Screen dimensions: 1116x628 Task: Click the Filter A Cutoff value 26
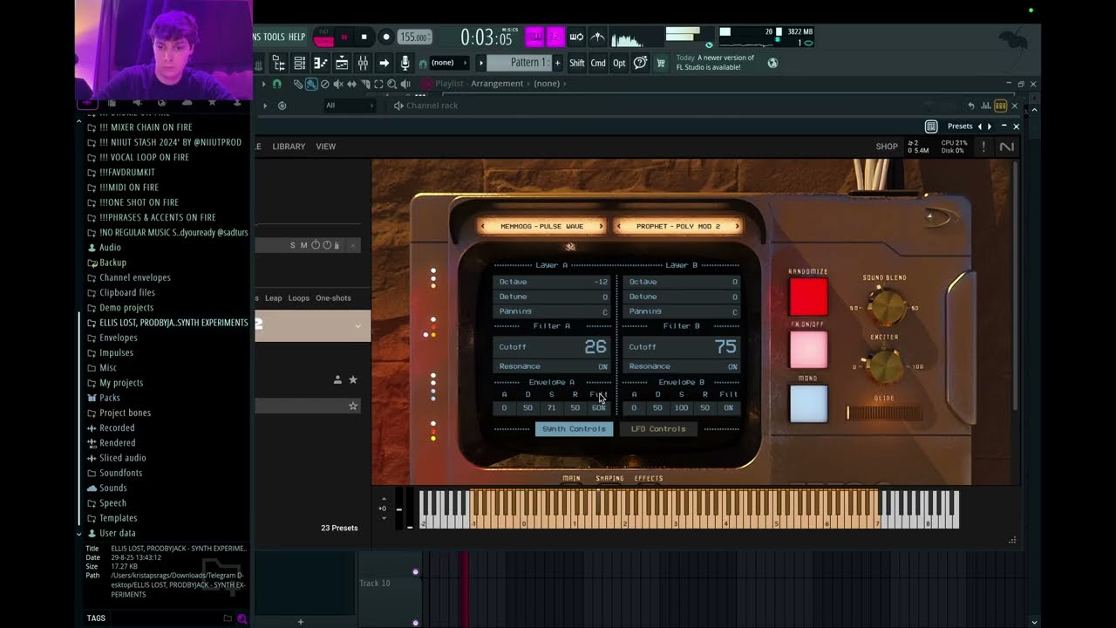click(595, 347)
